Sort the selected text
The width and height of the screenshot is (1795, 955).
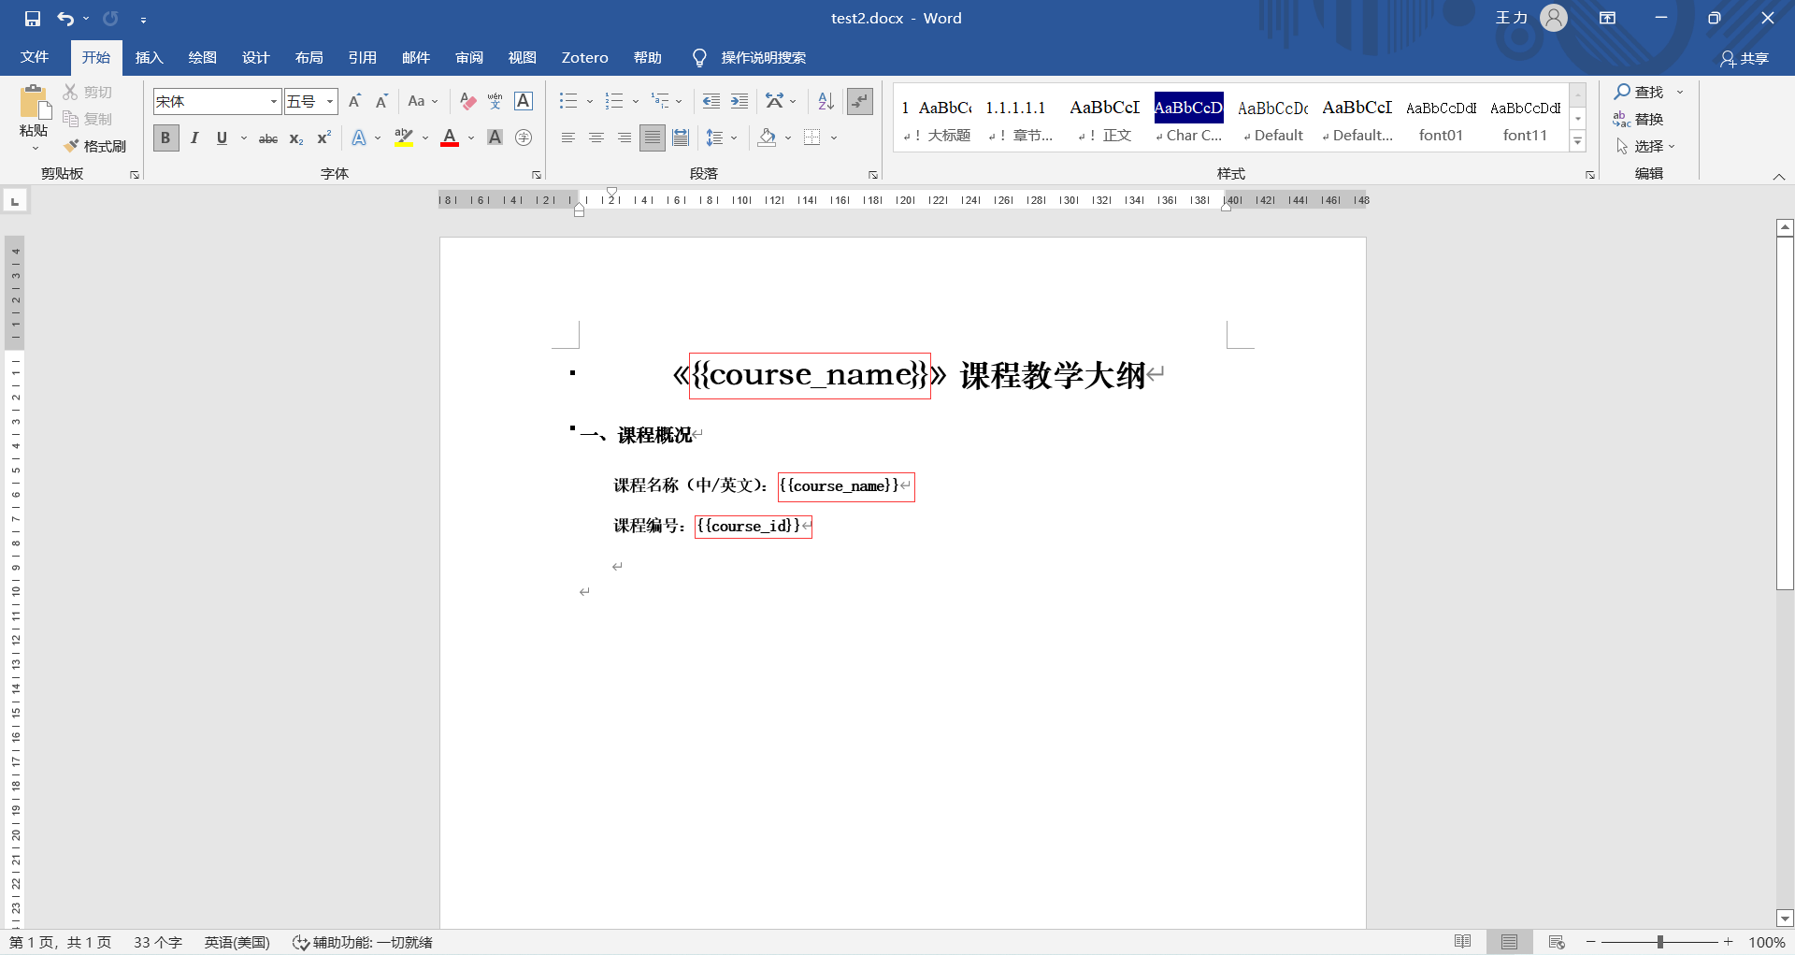coord(826,101)
